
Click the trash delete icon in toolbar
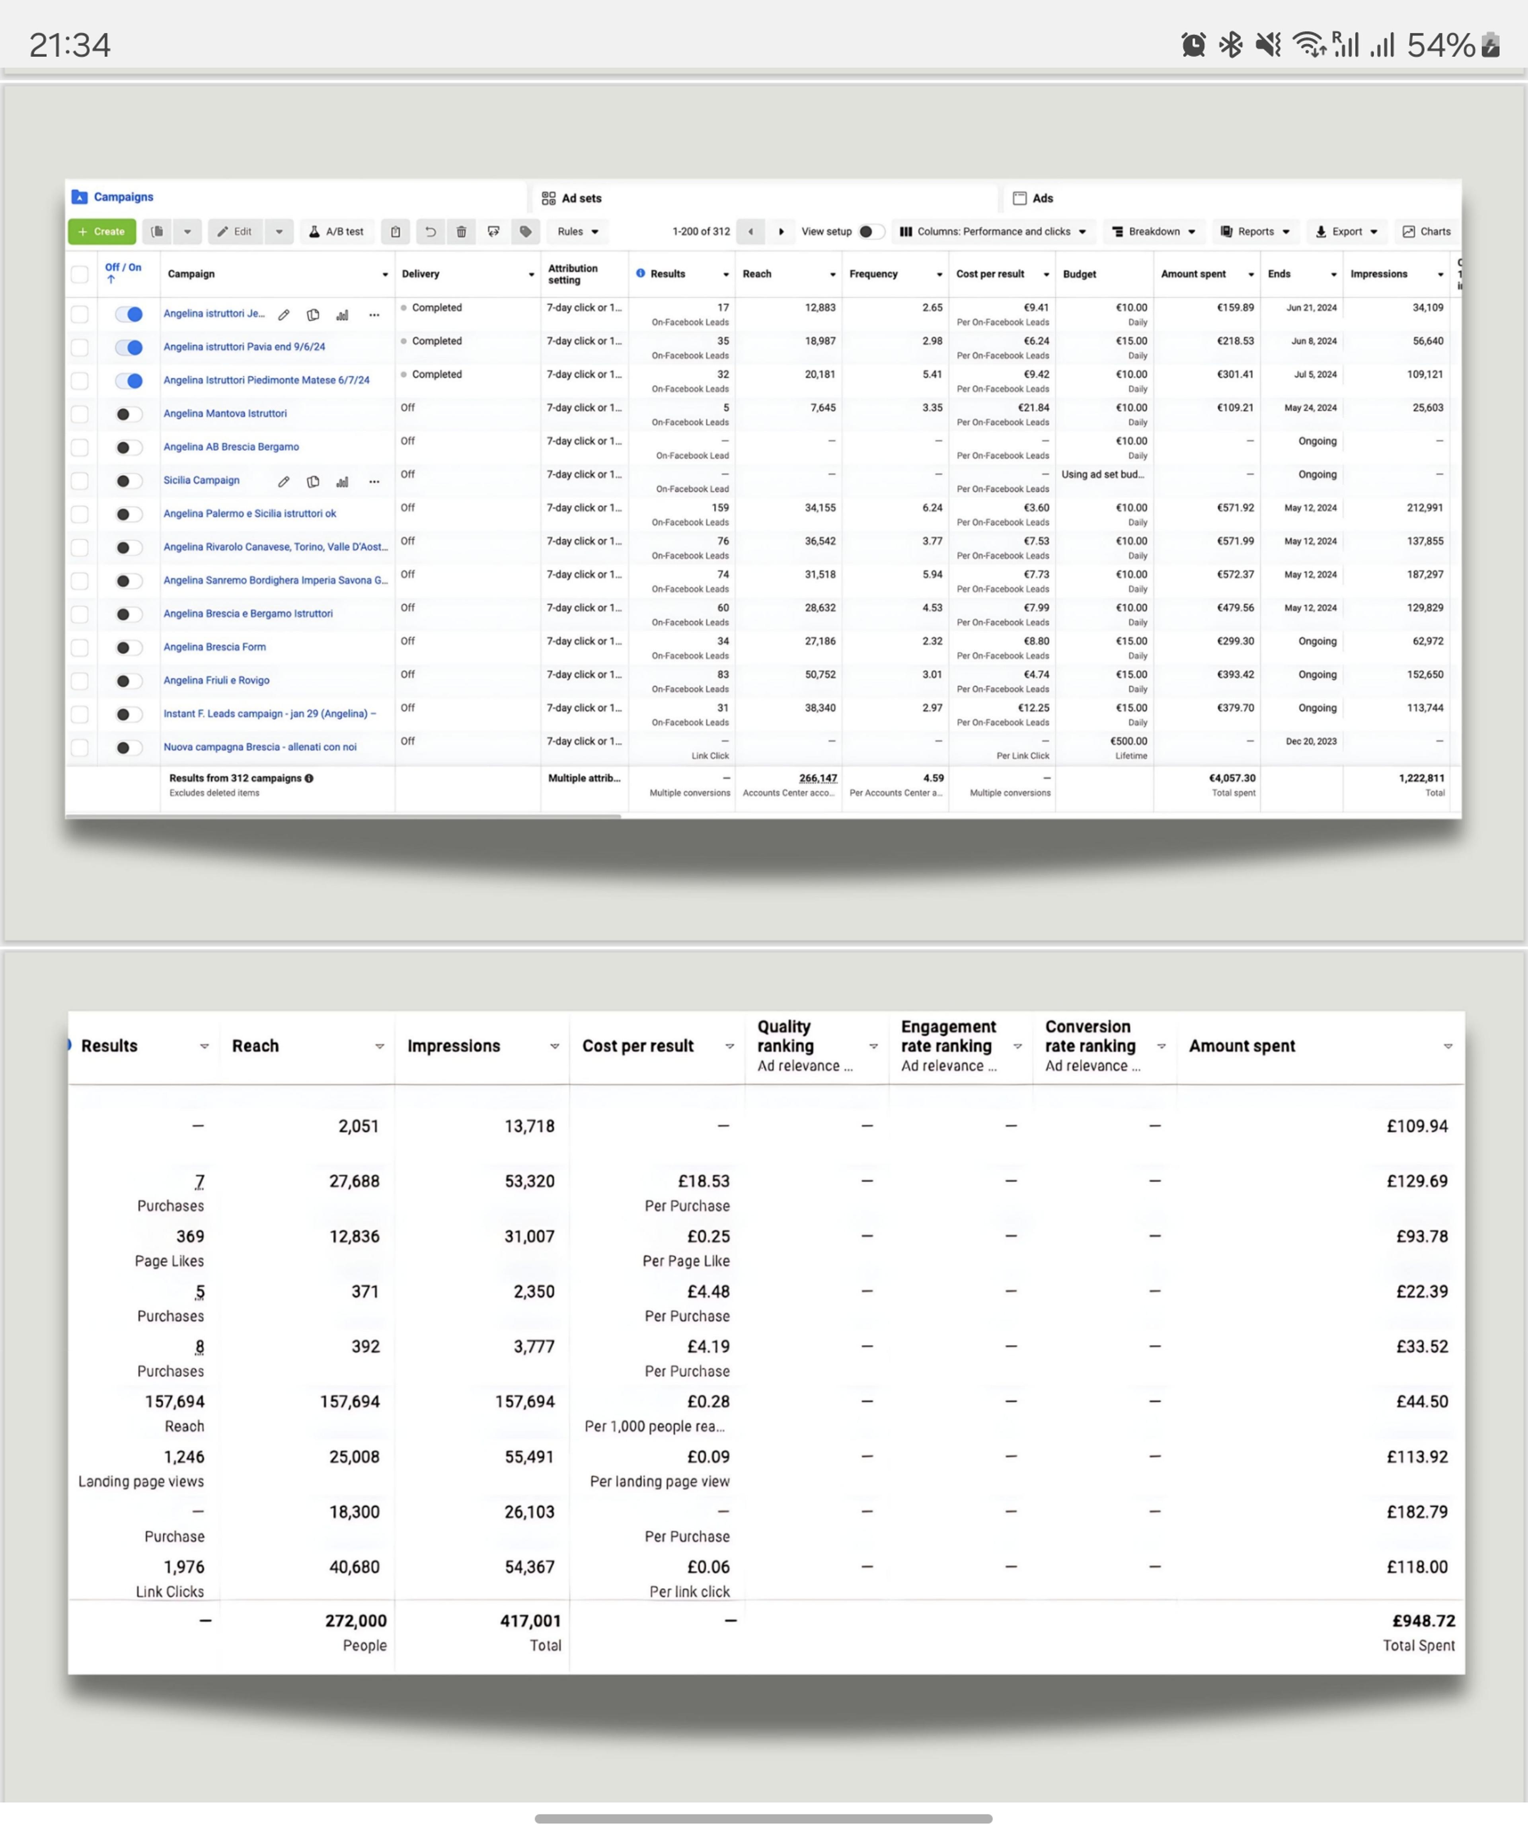click(x=461, y=232)
